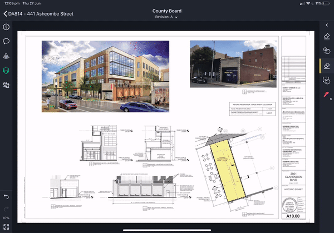Tap the yellow preservation area on plan

point(228,170)
